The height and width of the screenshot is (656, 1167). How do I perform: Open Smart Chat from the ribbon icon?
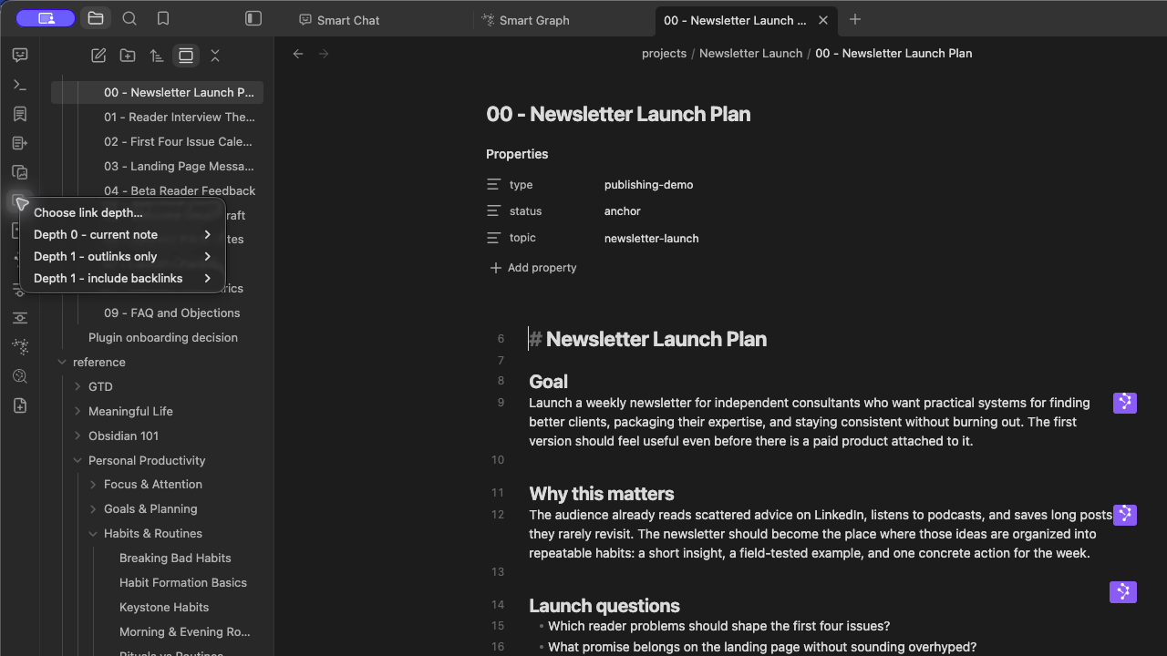click(20, 56)
